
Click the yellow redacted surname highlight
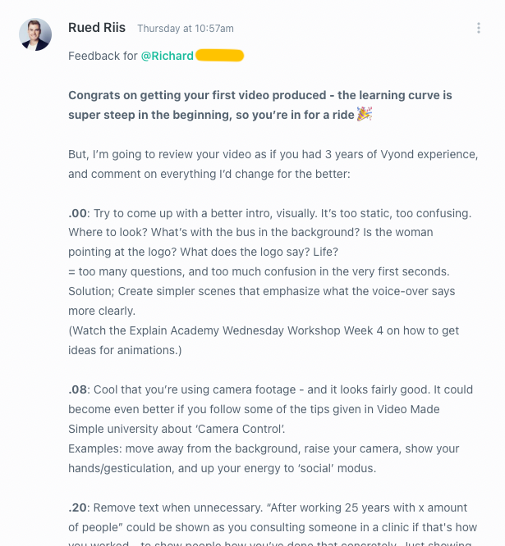tap(220, 56)
